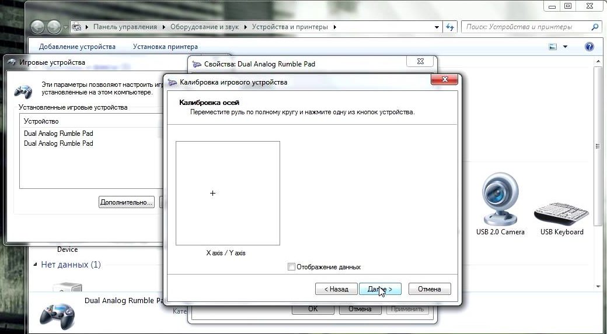Click the "Дополнительно..." button
Screen dimensions: 607x334
coord(127,202)
